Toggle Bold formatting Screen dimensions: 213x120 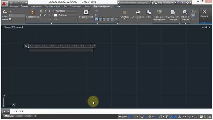(x=41, y=11)
